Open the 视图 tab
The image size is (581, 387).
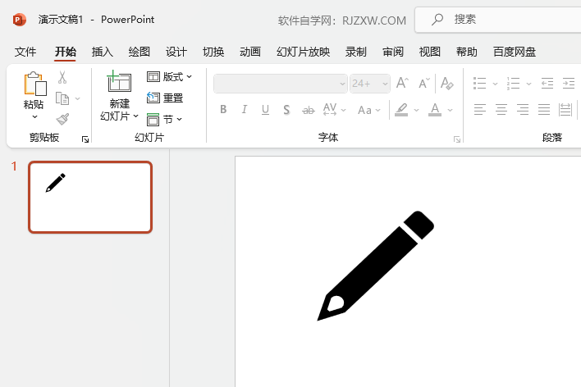click(x=429, y=52)
